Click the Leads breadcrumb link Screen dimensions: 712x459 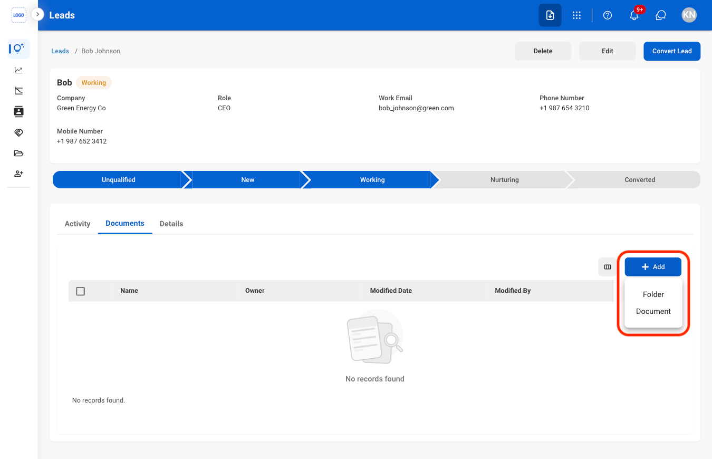click(x=60, y=51)
